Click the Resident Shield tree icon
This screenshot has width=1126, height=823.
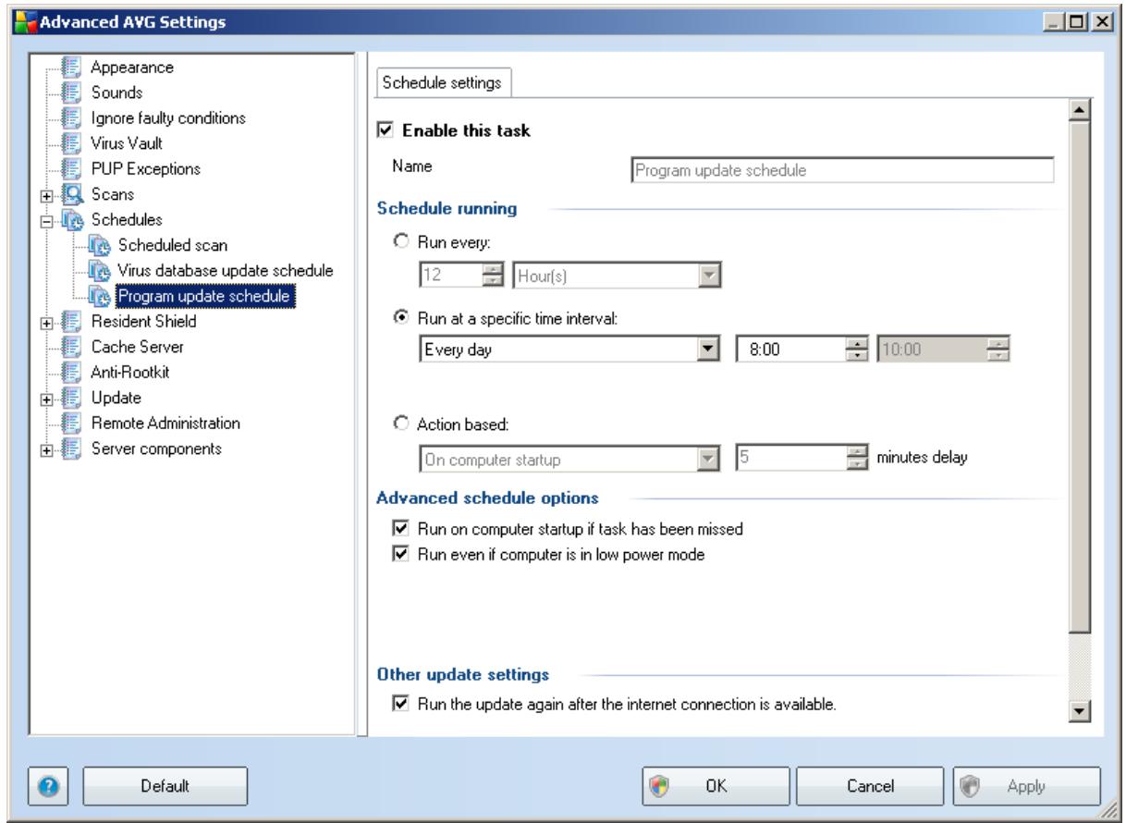[x=70, y=322]
